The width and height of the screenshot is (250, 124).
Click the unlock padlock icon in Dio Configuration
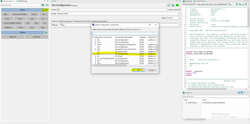[173, 5]
